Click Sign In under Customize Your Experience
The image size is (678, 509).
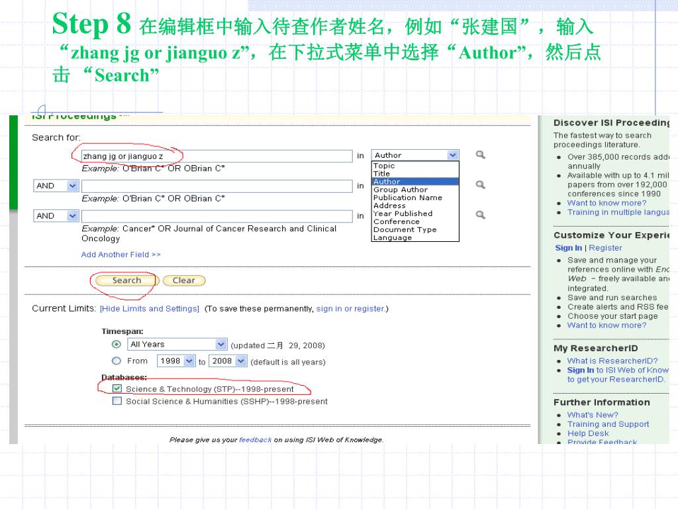(x=568, y=248)
